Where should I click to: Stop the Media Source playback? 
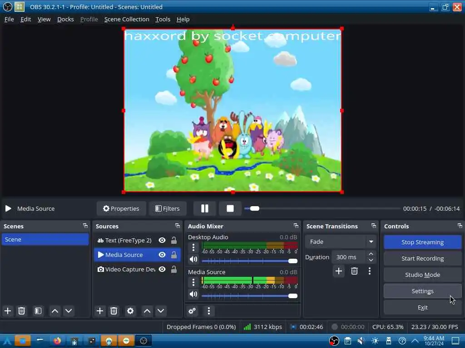(230, 208)
